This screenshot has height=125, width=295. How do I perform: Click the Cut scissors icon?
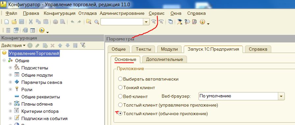(31, 22)
